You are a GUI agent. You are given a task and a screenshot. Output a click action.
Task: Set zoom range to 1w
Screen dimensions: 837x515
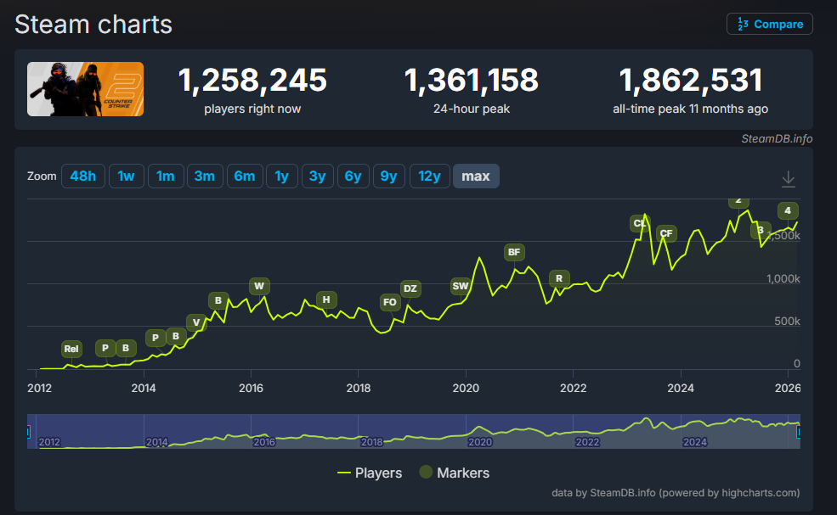pos(126,176)
